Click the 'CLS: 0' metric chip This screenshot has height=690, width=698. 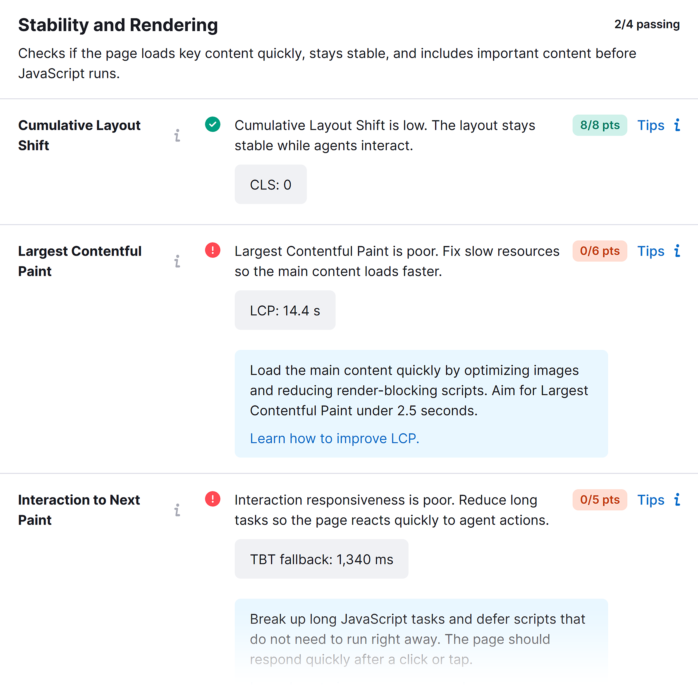[271, 184]
